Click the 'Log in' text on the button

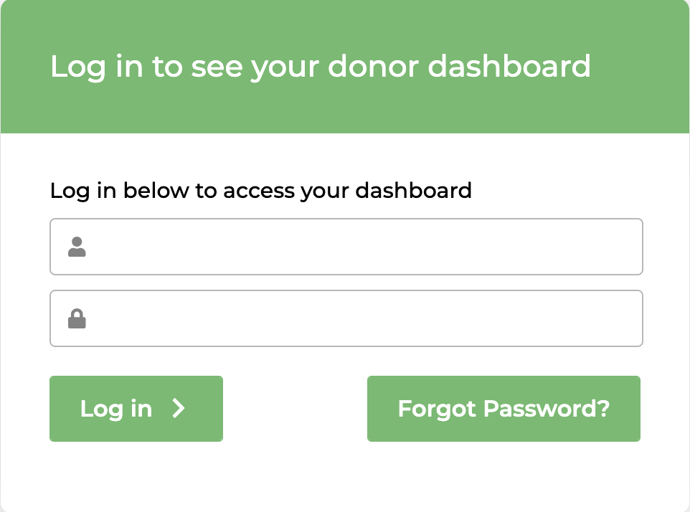[x=116, y=409]
